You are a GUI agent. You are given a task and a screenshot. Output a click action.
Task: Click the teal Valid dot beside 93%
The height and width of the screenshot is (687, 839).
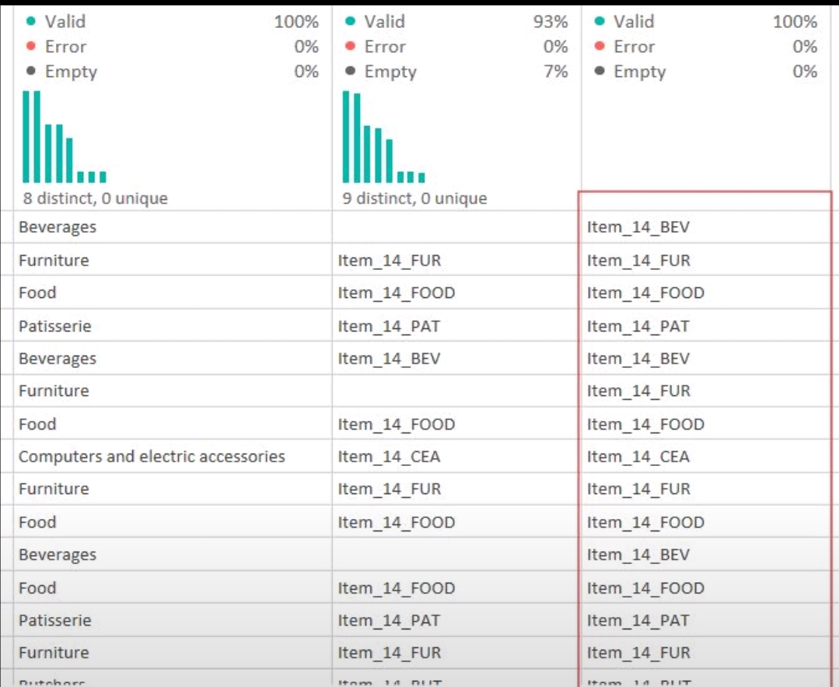351,21
